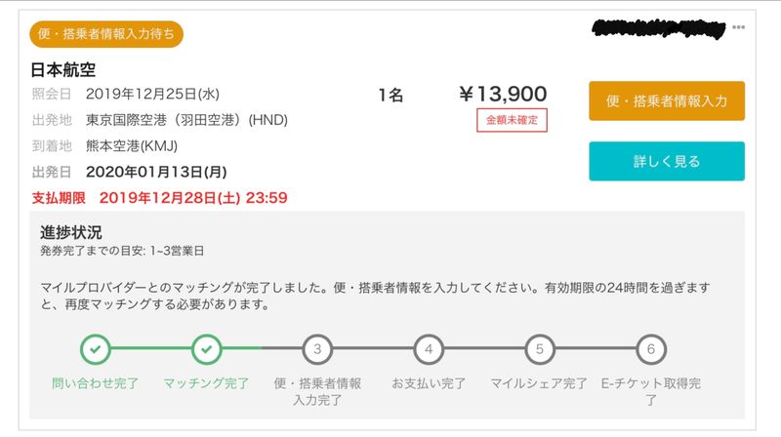Click the blacked-out reference number
Viewport: 781px width, 437px height.
pyautogui.click(x=658, y=28)
